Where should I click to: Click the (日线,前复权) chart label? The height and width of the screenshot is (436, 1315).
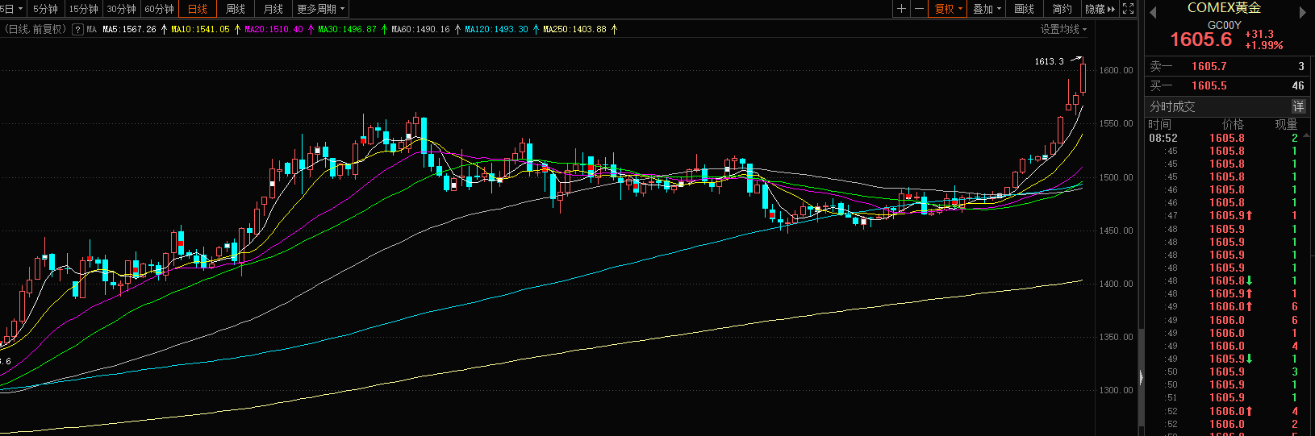[35, 29]
